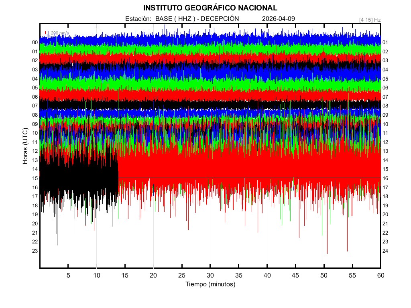Select the "Horas (UTC)" axis label
Image resolution: width=411 pixels, height=308 pixels.
coord(25,146)
